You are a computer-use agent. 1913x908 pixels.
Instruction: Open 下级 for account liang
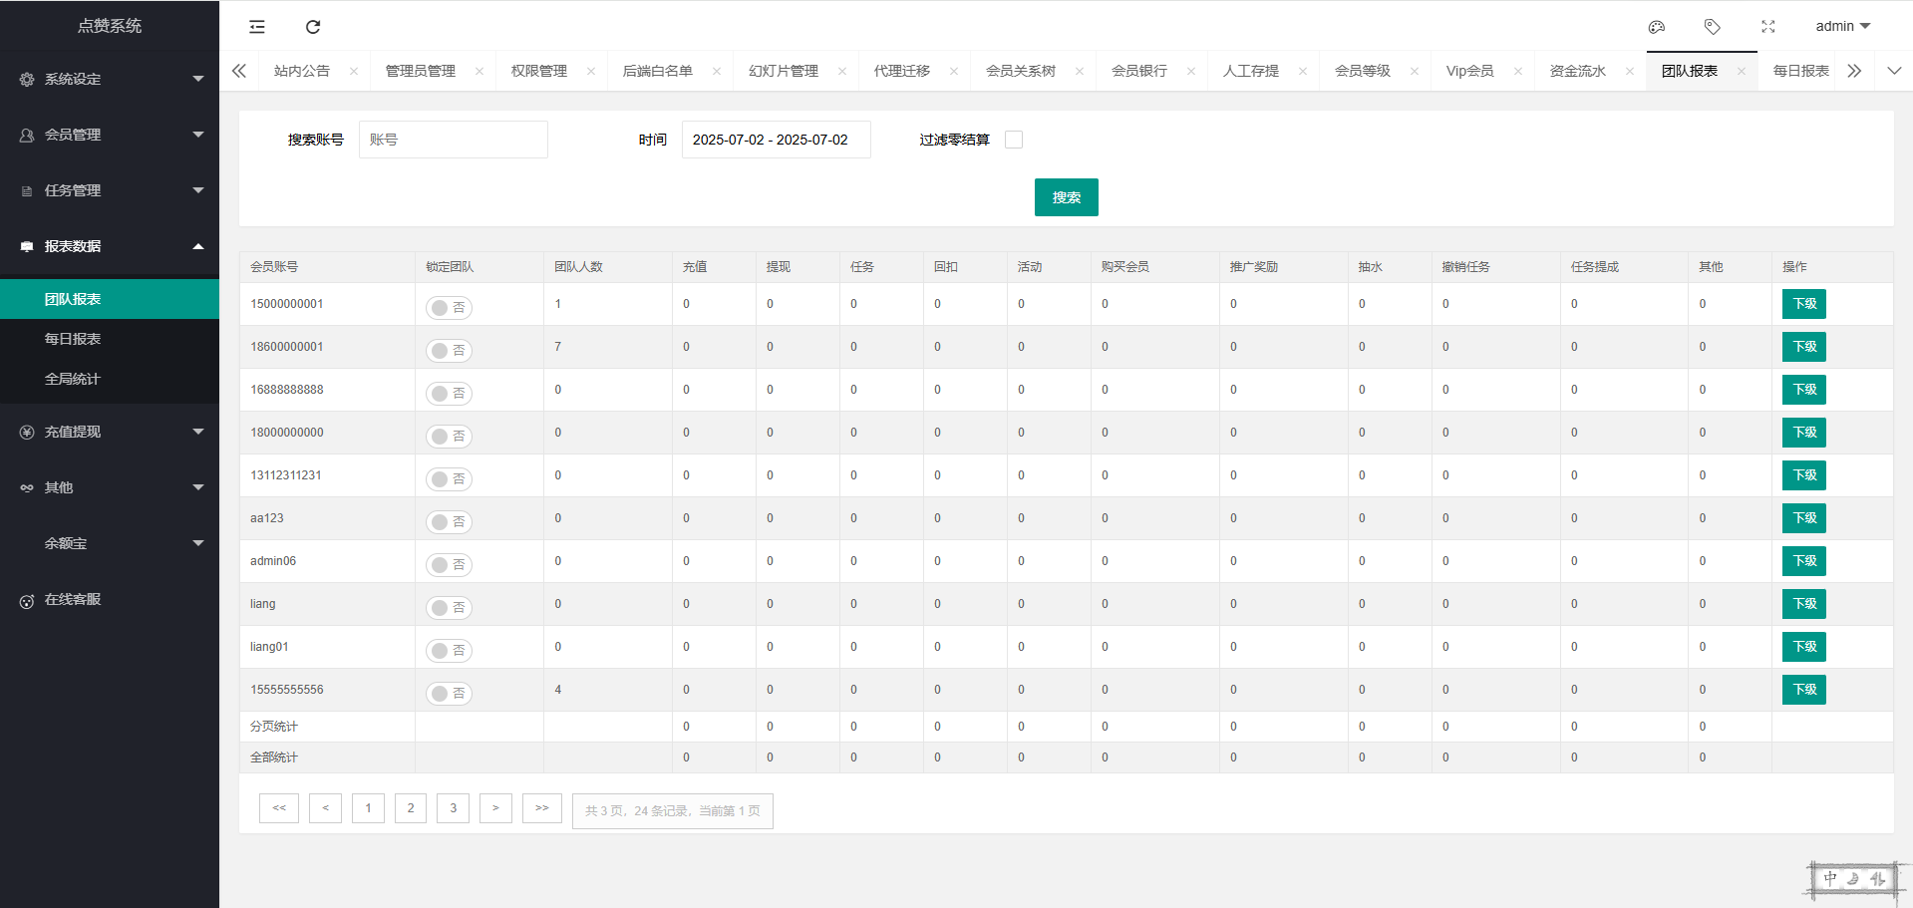1804,604
